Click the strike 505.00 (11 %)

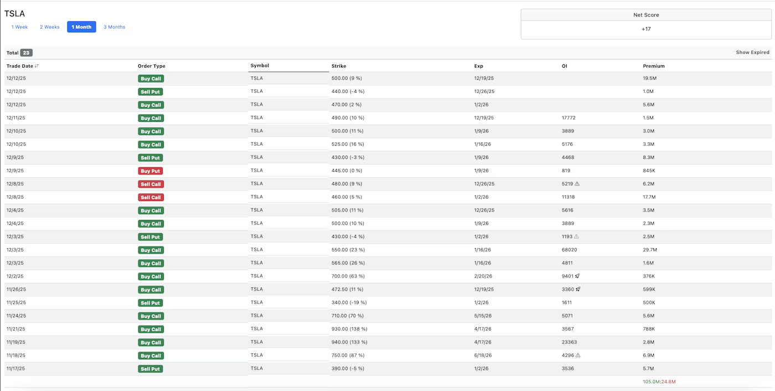click(x=348, y=210)
